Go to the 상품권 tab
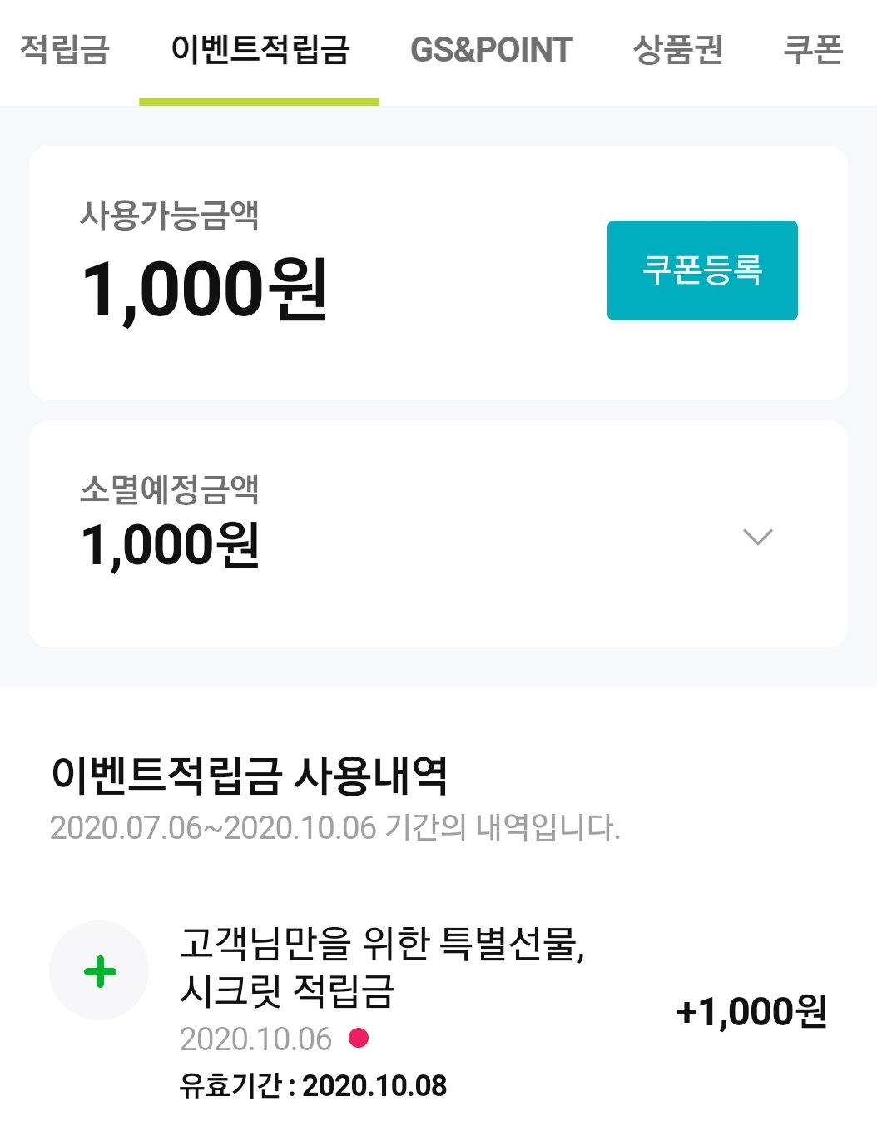Screen dimensions: 877x1136 pyautogui.click(x=677, y=49)
